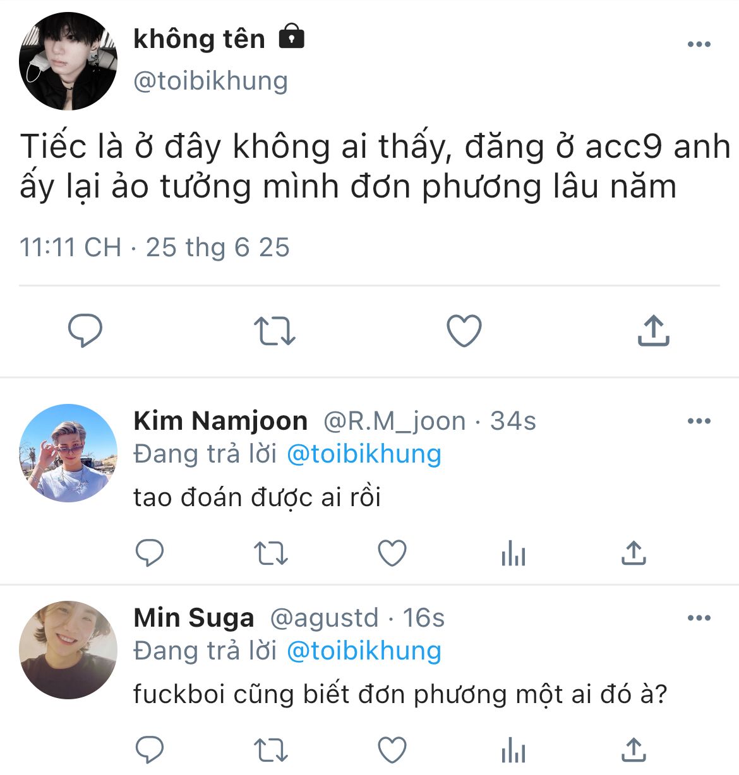
Task: Open more options for the main tweet
Action: (x=699, y=44)
